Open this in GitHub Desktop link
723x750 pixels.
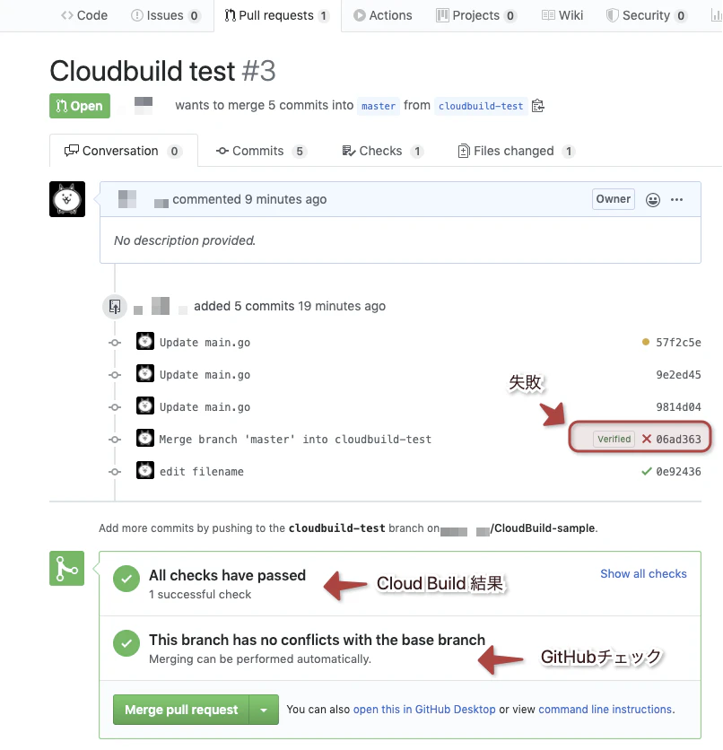[x=424, y=710]
